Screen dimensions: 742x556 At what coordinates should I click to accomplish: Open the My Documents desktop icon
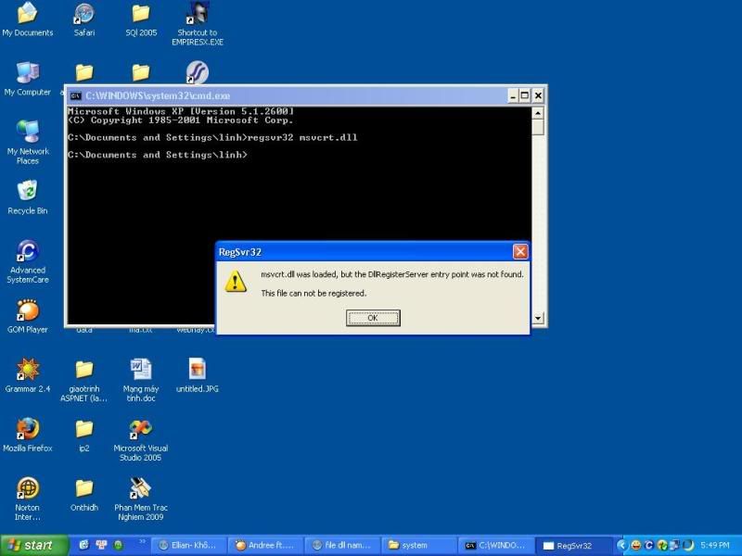click(x=28, y=19)
